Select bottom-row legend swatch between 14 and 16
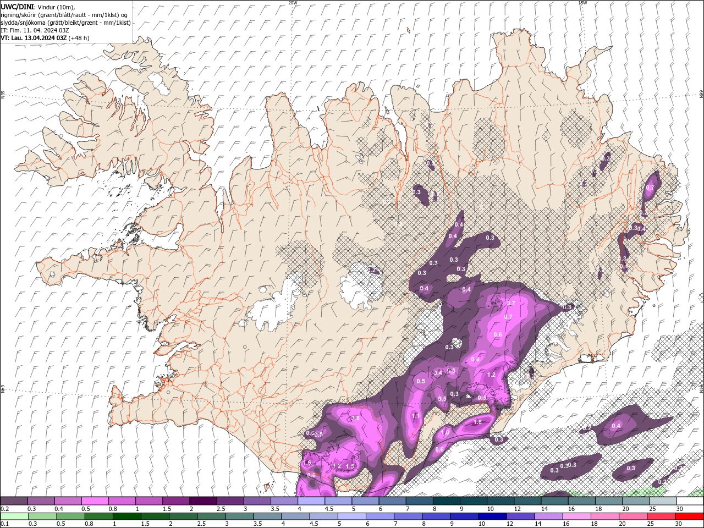 tap(549, 516)
